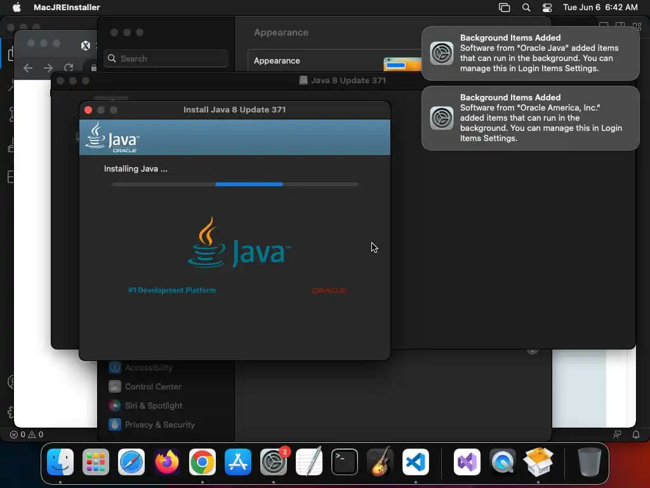Click the Java installer progress bar
Viewport: 650px width, 488px height.
coord(235,184)
